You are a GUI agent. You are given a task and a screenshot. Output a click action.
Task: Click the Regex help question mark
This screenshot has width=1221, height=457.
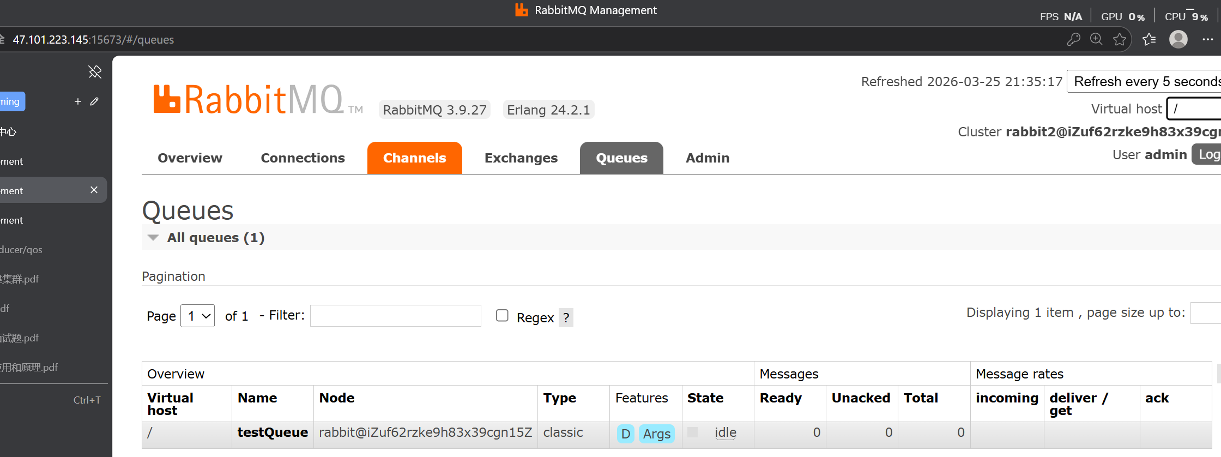(566, 317)
